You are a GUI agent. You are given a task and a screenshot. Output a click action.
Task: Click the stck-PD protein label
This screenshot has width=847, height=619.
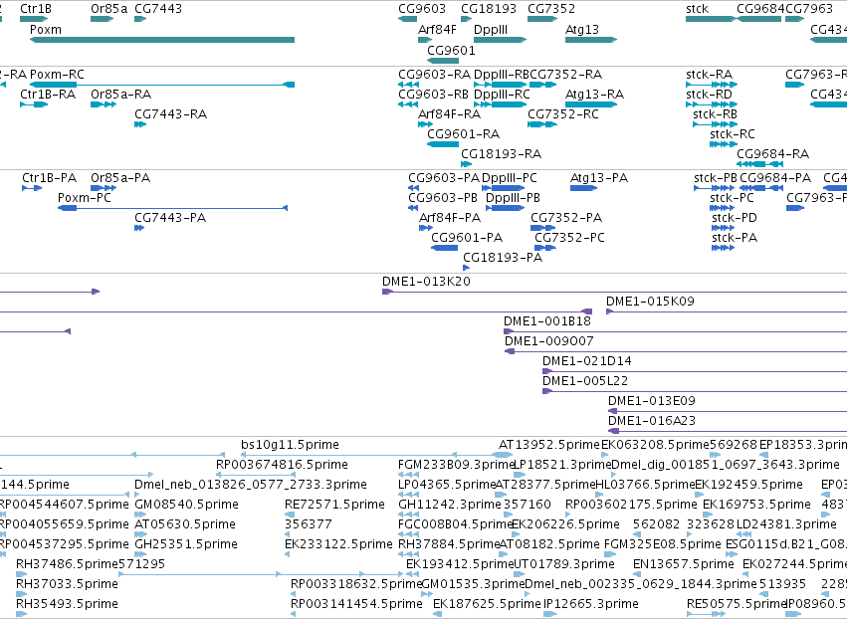tap(735, 218)
